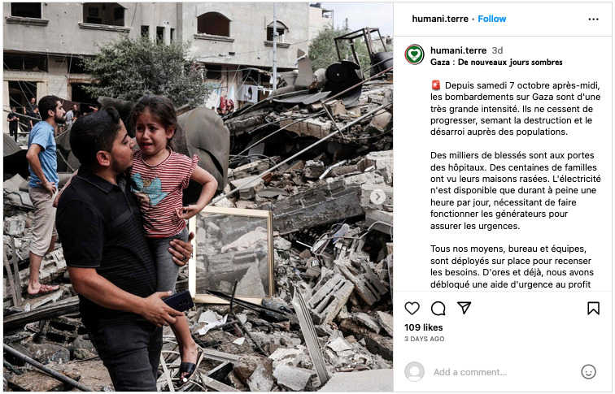Viewport: 615px width, 394px height.
Task: Click humani.terre username above the caption
Action: coord(458,50)
